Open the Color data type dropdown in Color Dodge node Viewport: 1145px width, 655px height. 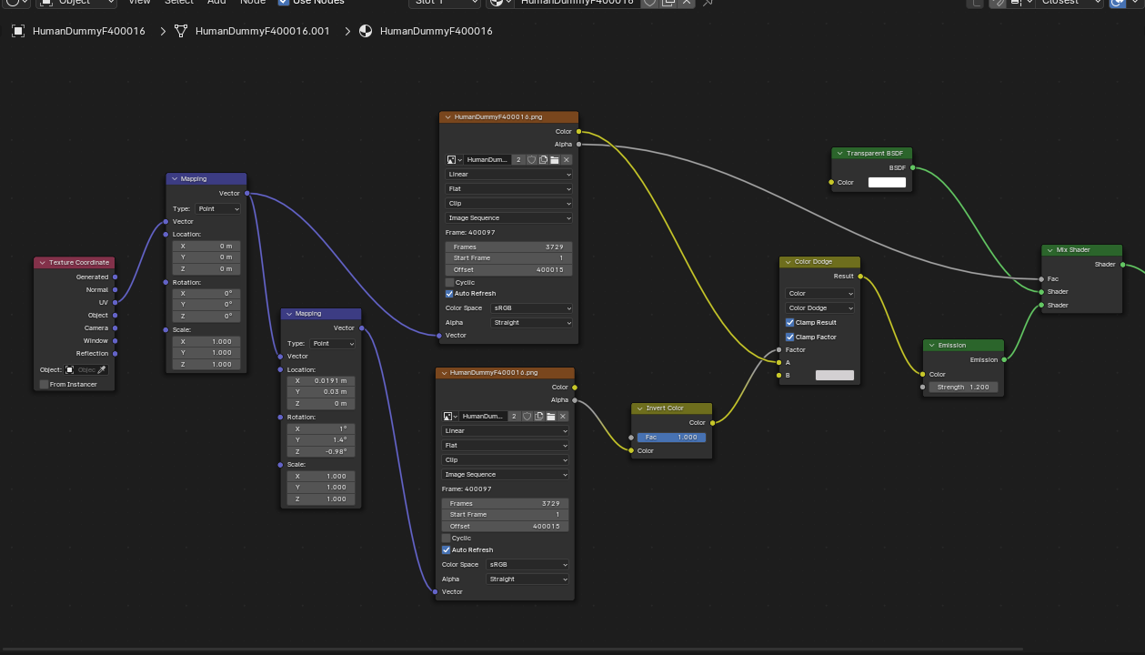[819, 293]
